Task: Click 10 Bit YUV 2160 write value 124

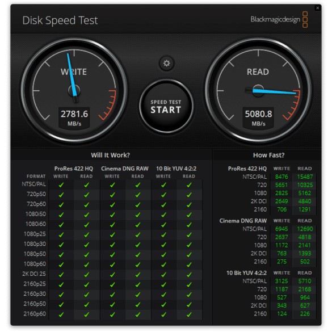Action: point(282,314)
